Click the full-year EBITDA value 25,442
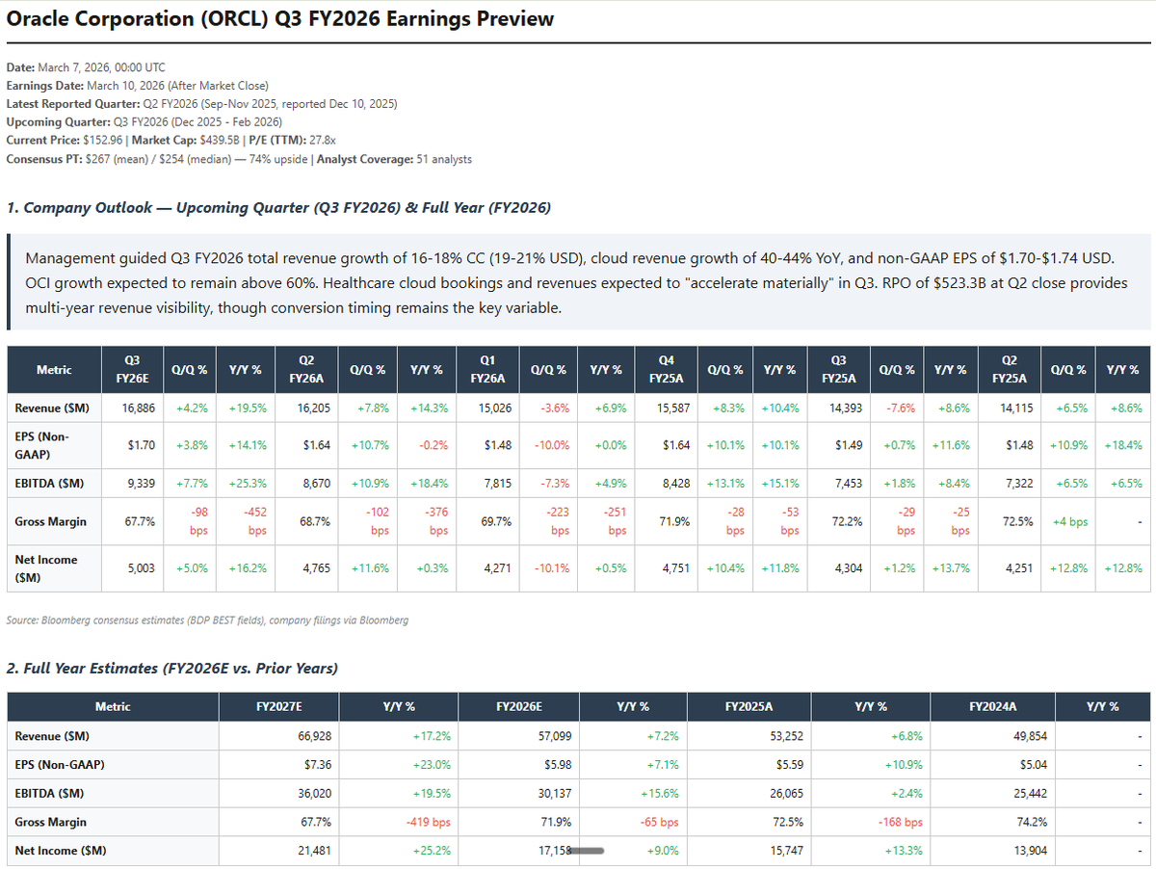1156x869 pixels. [1029, 794]
